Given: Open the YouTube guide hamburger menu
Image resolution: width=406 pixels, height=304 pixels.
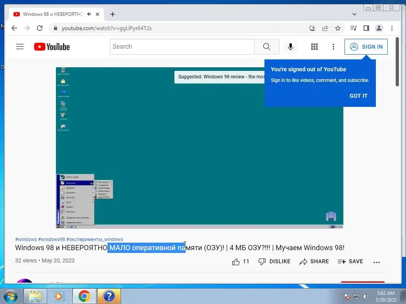Looking at the screenshot, I should pos(20,47).
